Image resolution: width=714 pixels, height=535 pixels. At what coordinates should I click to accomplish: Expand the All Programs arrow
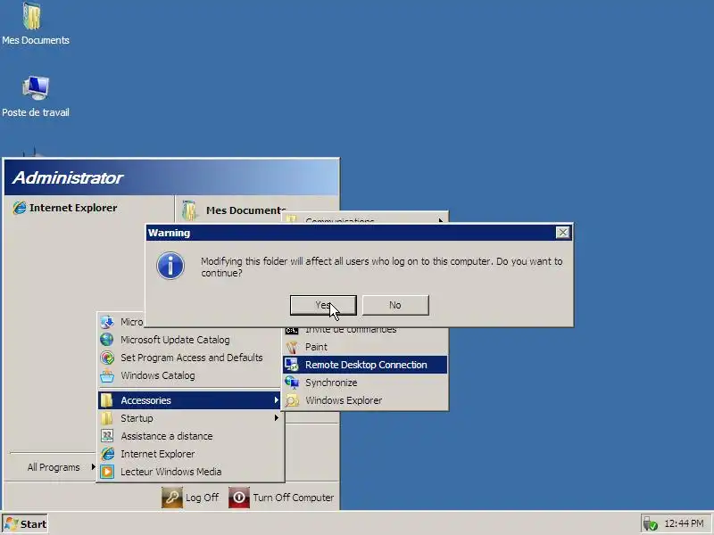93,466
